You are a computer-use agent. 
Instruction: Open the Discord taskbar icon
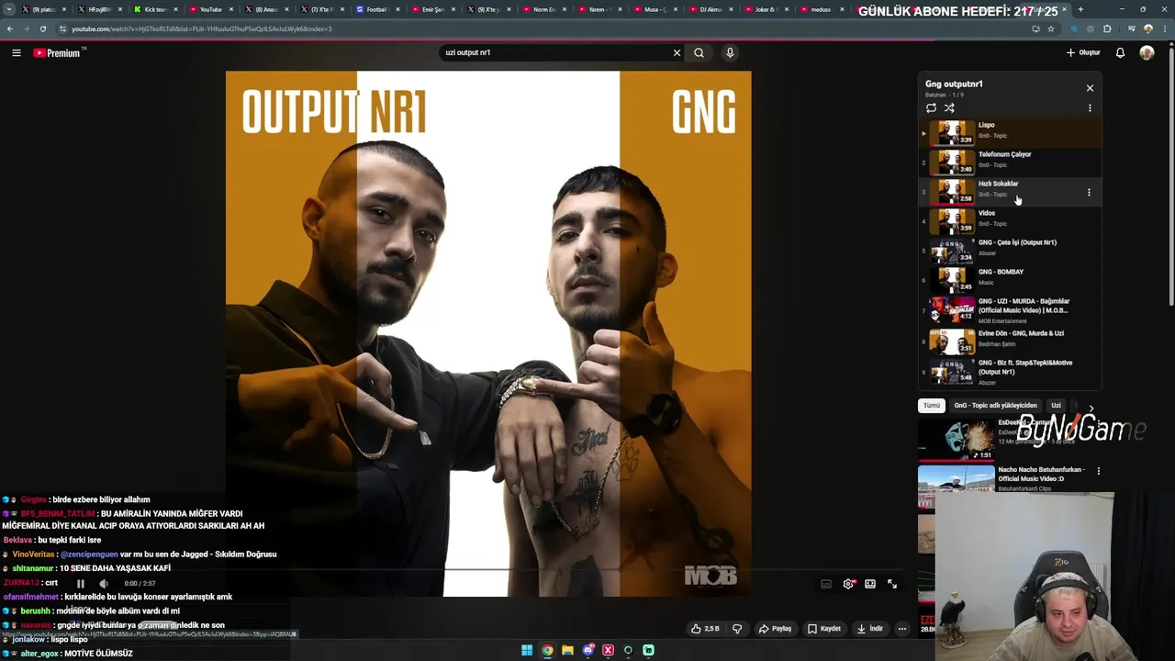point(588,650)
